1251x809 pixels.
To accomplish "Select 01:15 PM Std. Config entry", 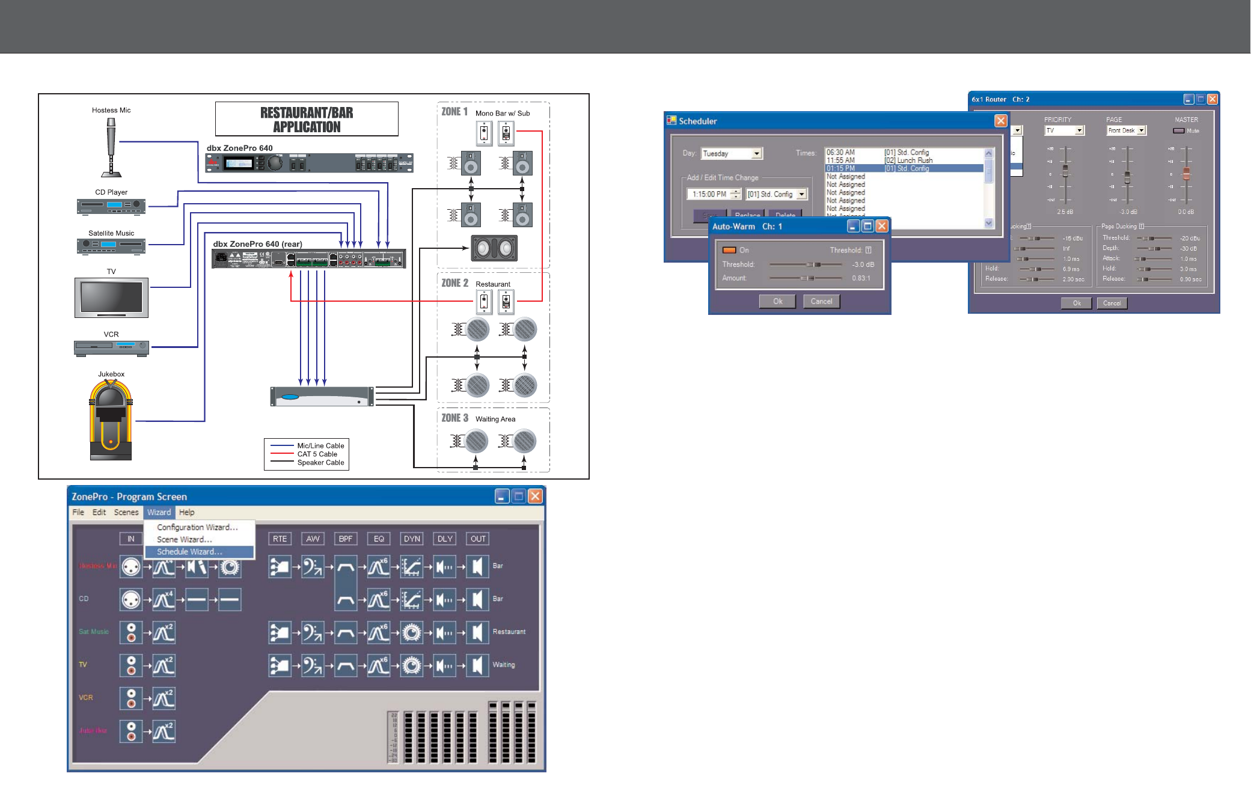I will pos(904,168).
